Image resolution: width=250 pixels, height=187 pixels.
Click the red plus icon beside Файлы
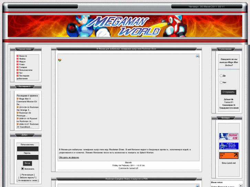pos(18,59)
